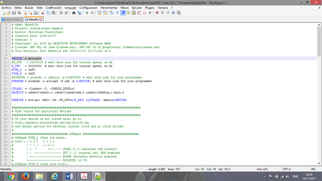Open the Lenguaje menu
The image size is (322, 181).
tap(70, 8)
